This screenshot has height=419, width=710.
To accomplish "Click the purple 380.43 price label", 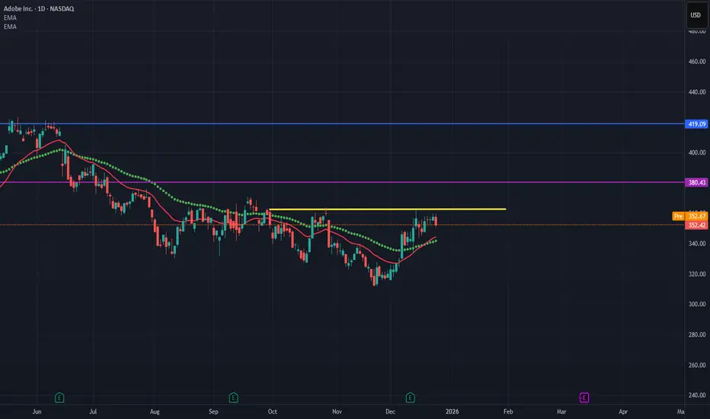I will [697, 183].
